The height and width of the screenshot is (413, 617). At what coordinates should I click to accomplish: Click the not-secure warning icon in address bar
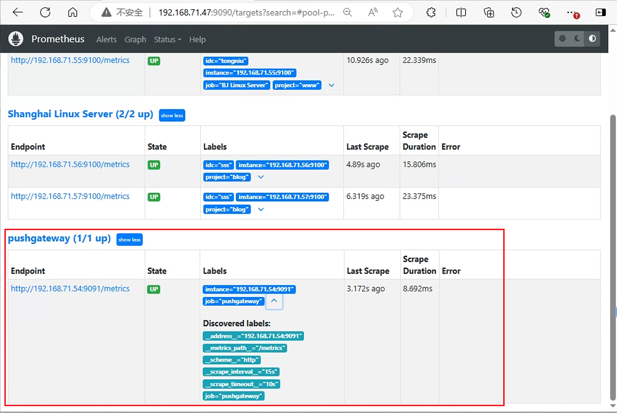coord(106,13)
